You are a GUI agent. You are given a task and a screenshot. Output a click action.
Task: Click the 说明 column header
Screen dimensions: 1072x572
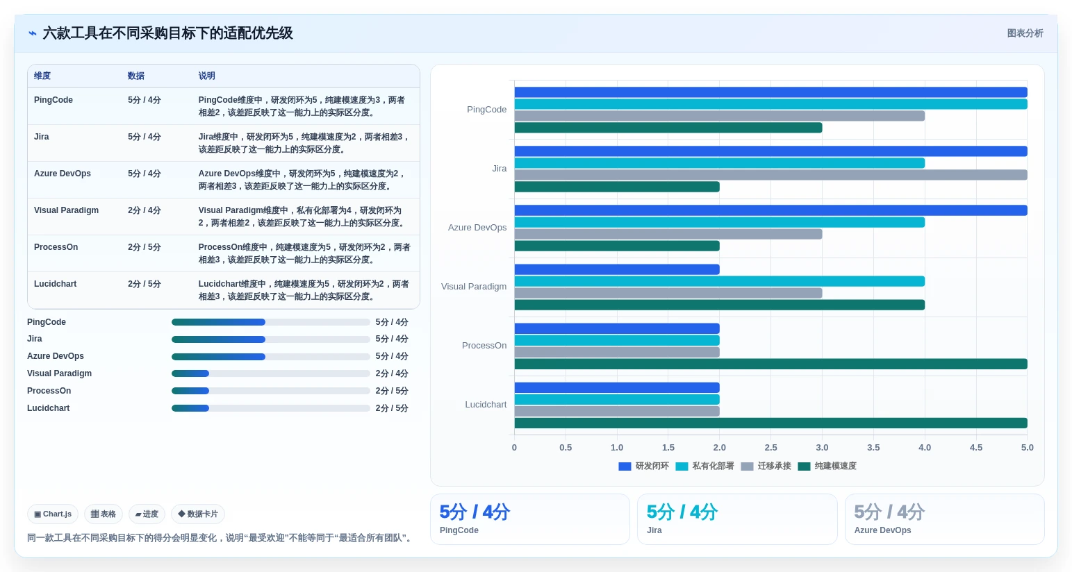207,76
